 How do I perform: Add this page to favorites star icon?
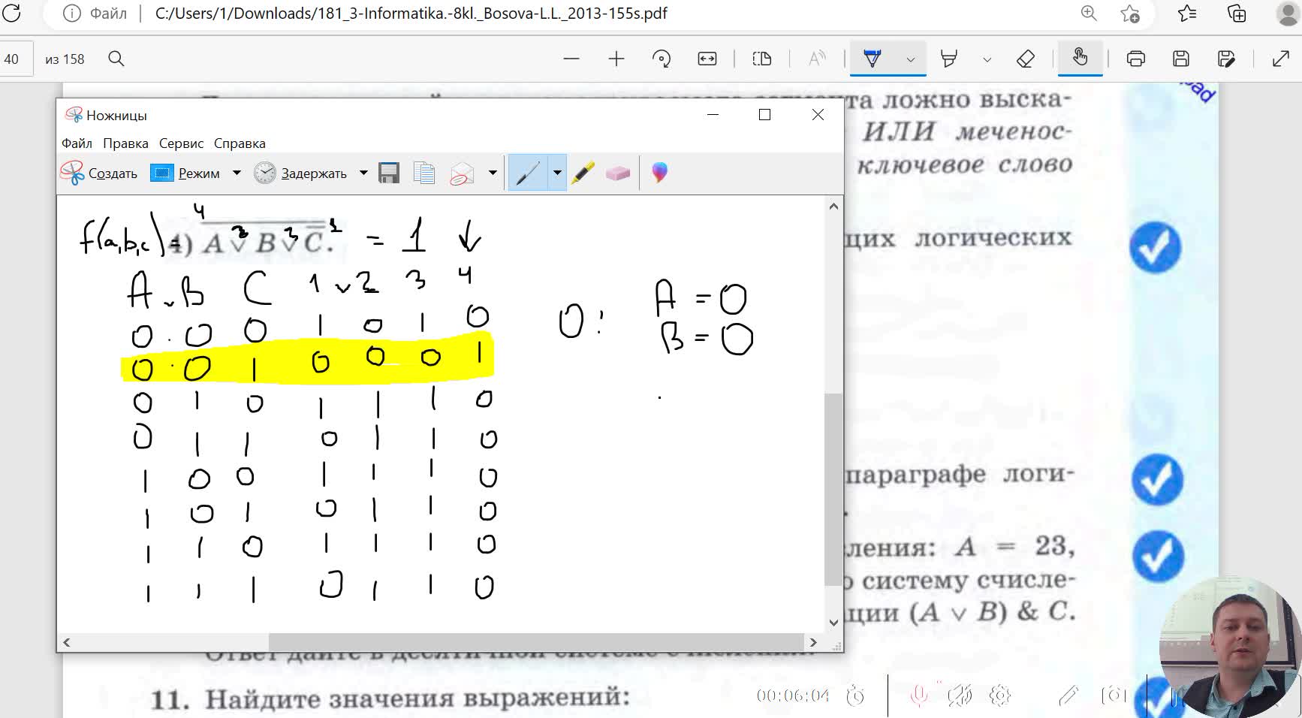1130,14
